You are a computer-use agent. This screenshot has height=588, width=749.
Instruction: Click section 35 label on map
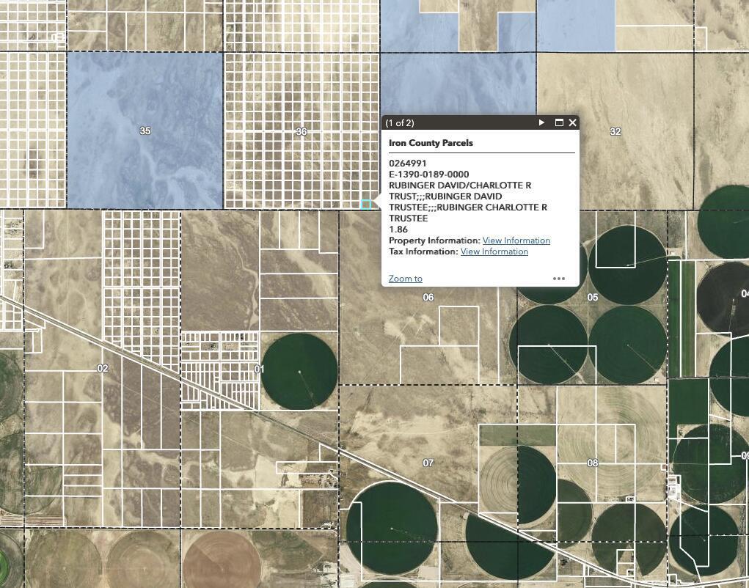[x=145, y=131]
